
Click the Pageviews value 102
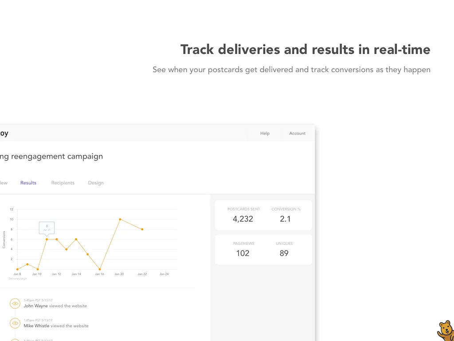243,253
